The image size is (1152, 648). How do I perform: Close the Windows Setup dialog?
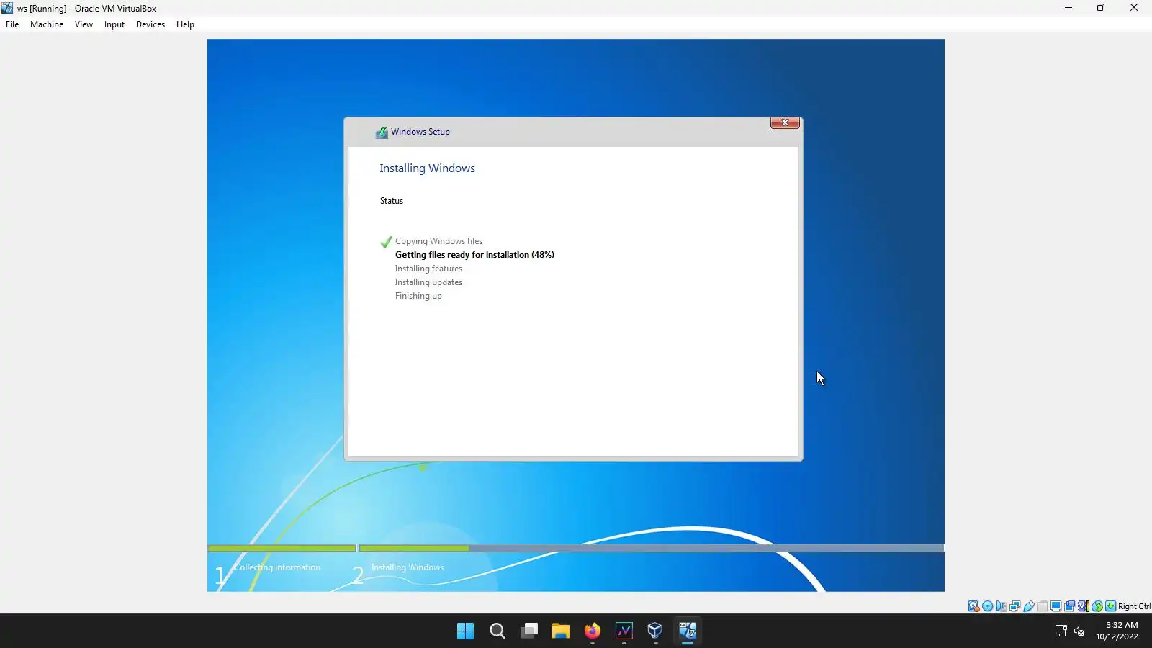(x=785, y=122)
